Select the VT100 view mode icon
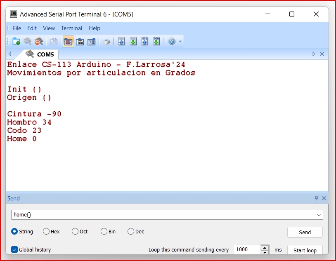Image resolution: width=336 pixels, height=261 pixels. 80,42
